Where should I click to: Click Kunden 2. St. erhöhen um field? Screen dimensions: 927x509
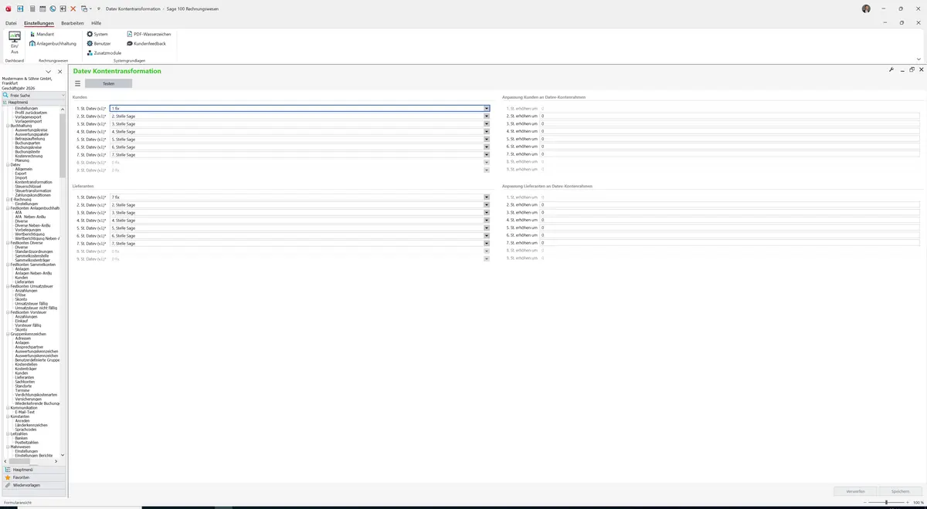pyautogui.click(x=729, y=116)
